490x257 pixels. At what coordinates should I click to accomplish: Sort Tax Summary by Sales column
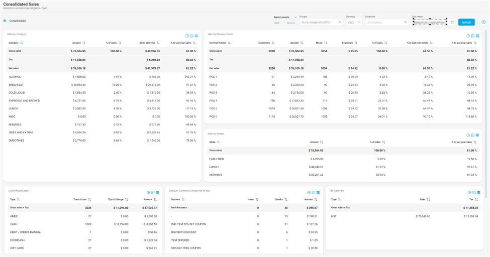[x=429, y=199]
